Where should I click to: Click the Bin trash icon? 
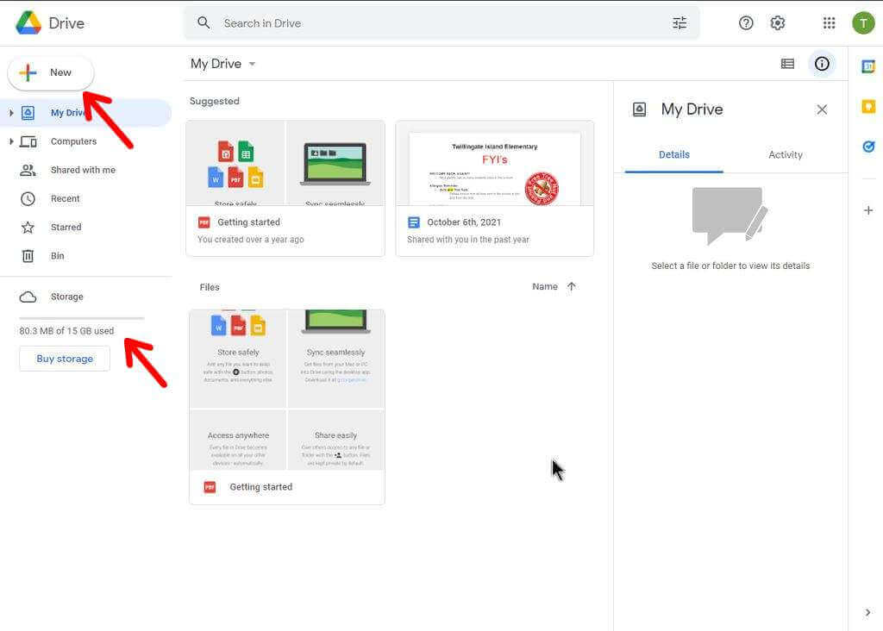pos(28,256)
